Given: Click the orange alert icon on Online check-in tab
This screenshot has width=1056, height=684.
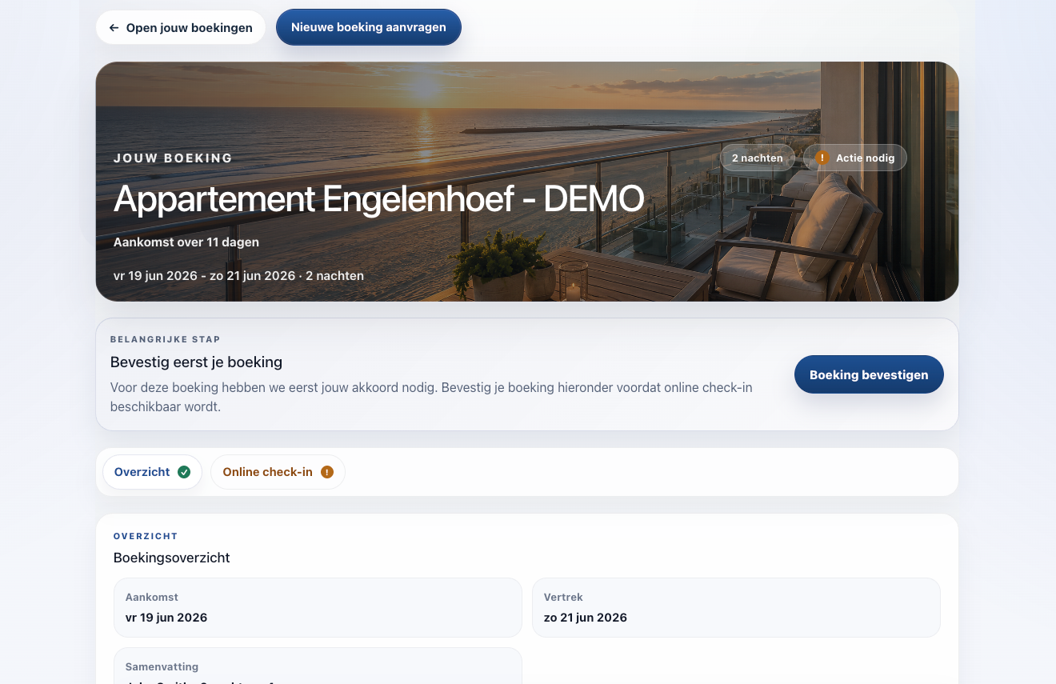Looking at the screenshot, I should tap(326, 472).
